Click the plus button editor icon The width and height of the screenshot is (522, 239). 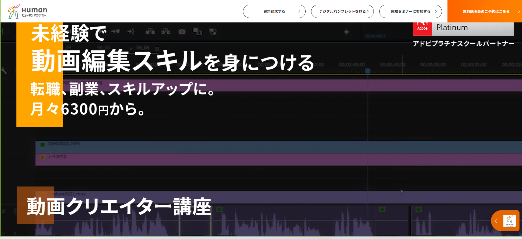[346, 32]
